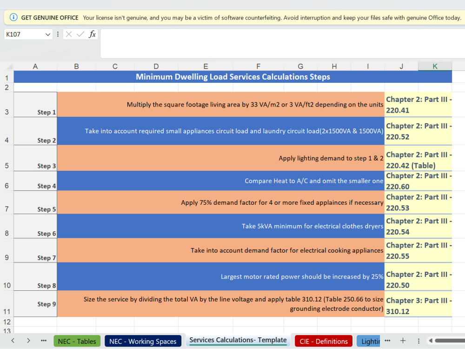Click the 'Step 3' cell

[35, 158]
